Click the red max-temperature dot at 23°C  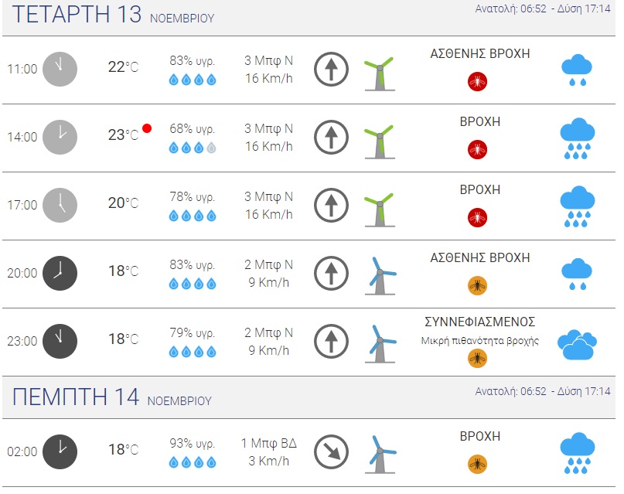point(147,128)
